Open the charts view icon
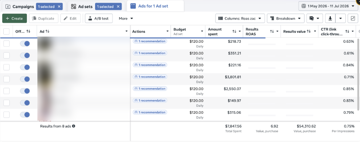This screenshot has height=142, width=360. click(x=353, y=18)
